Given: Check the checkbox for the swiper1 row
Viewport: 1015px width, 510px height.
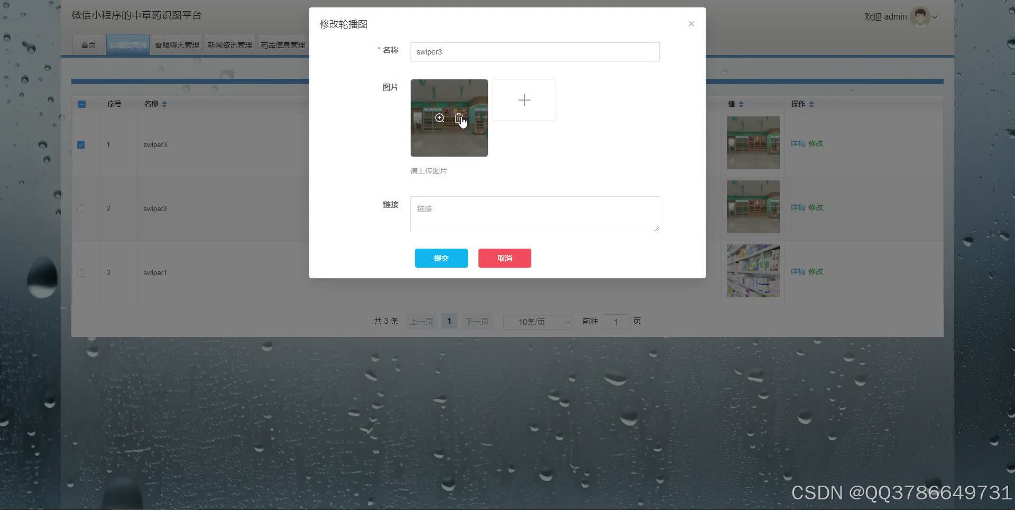Looking at the screenshot, I should [x=80, y=273].
